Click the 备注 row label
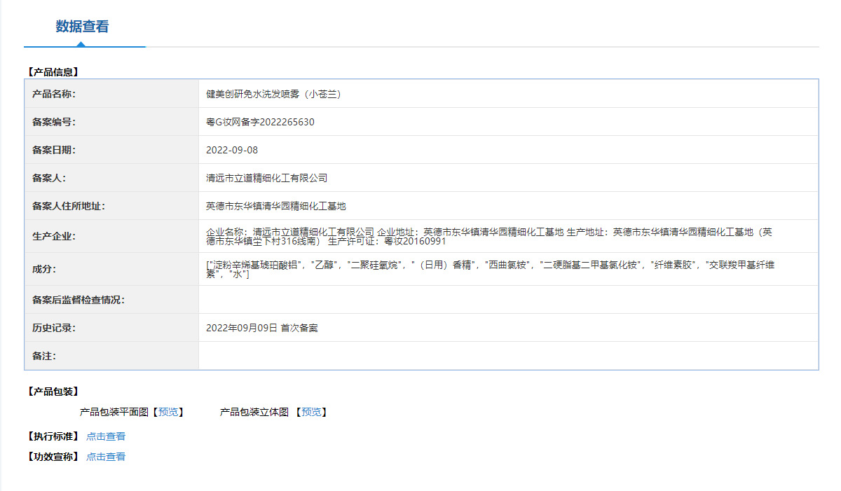The image size is (841, 491). coord(44,356)
